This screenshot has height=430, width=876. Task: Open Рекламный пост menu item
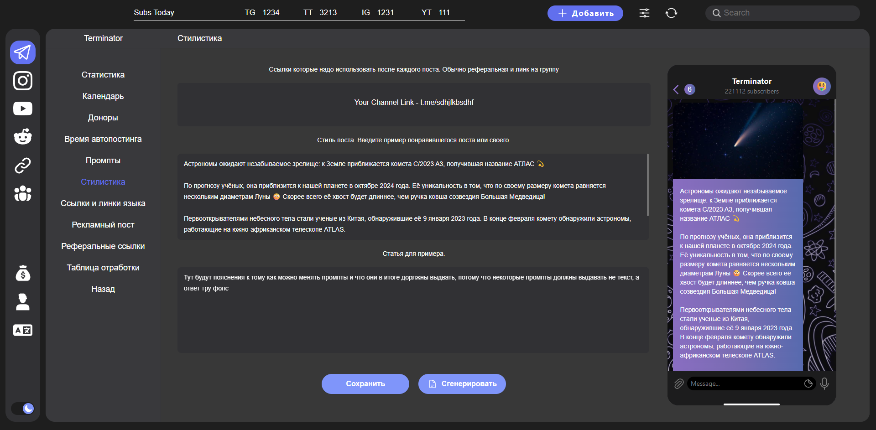(103, 225)
